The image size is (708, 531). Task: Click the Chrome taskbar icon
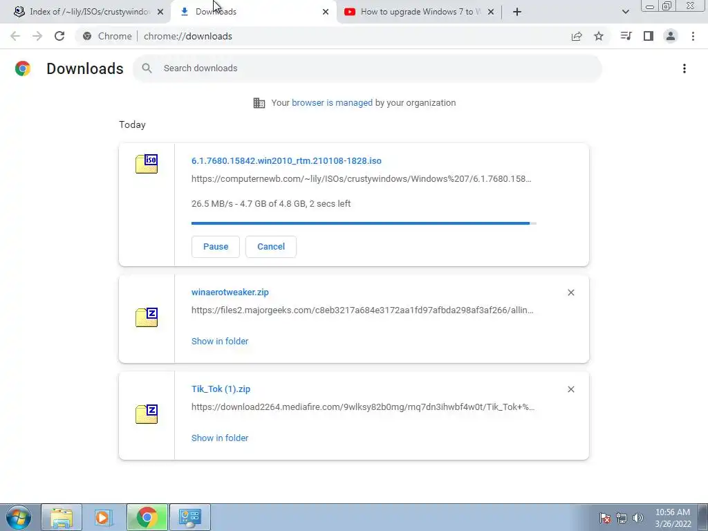coord(147,517)
